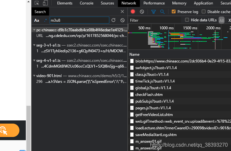Collapse the seg-4-v1-a1.ts result group

coord(34,61)
